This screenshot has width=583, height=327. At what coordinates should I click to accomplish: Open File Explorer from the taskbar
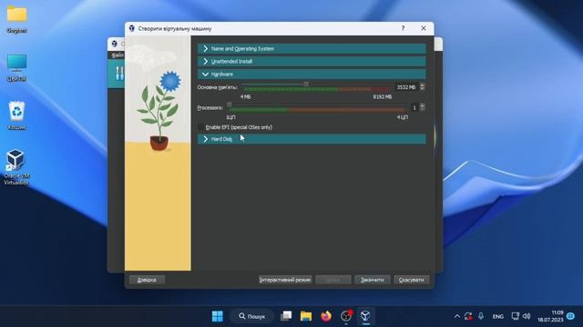(x=306, y=316)
